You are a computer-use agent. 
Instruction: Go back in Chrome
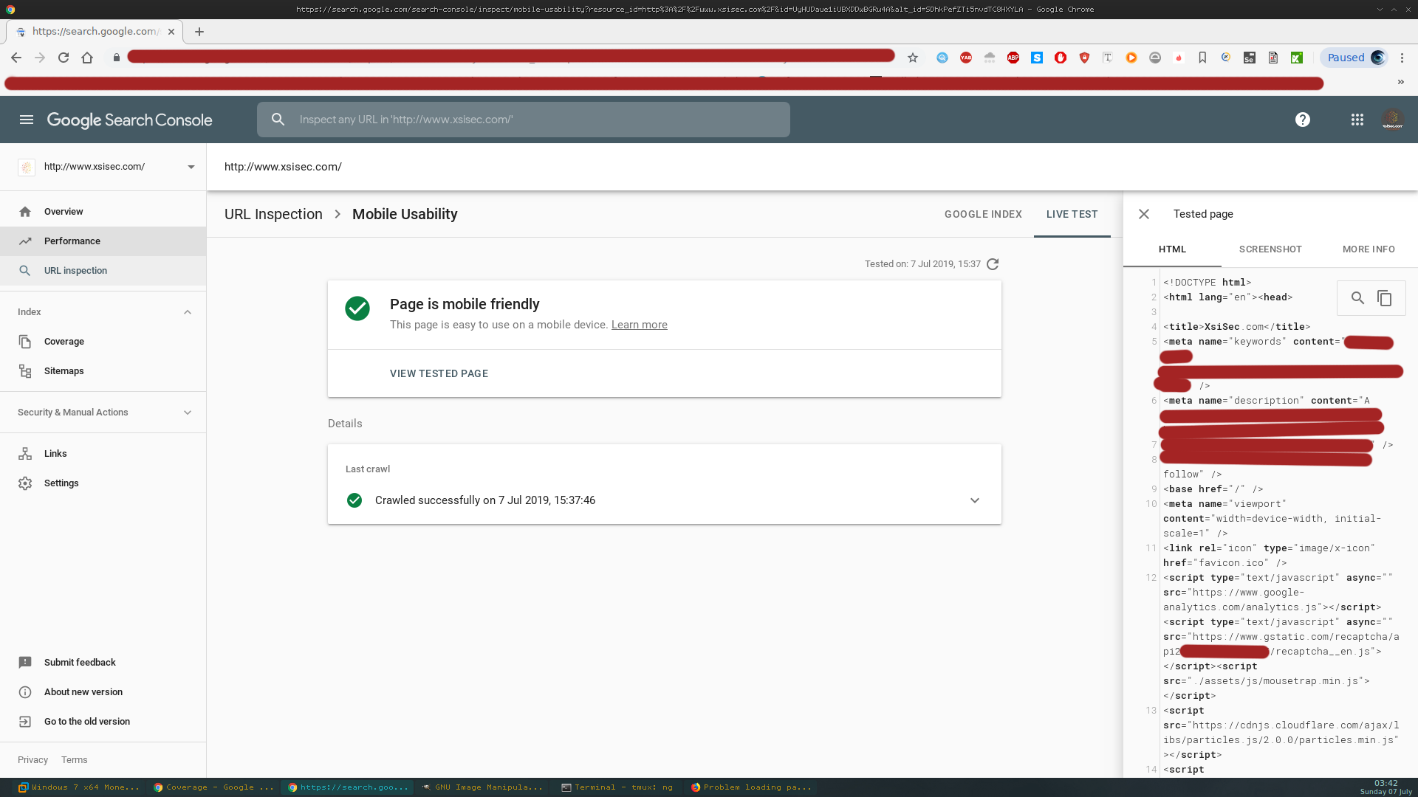point(16,58)
